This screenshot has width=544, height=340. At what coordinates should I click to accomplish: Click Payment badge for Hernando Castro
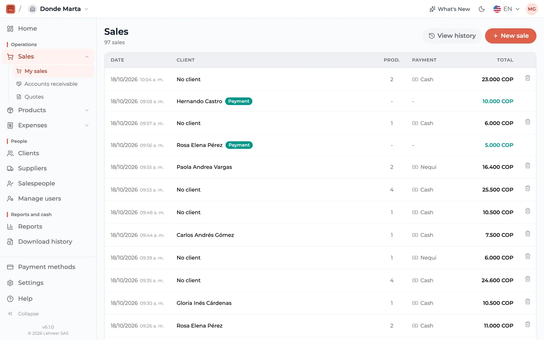(239, 101)
